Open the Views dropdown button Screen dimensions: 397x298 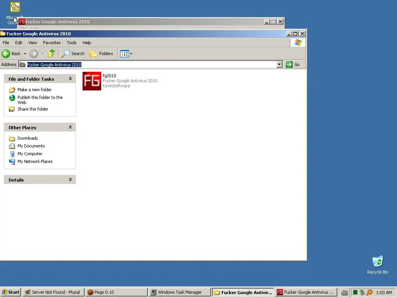coord(126,54)
